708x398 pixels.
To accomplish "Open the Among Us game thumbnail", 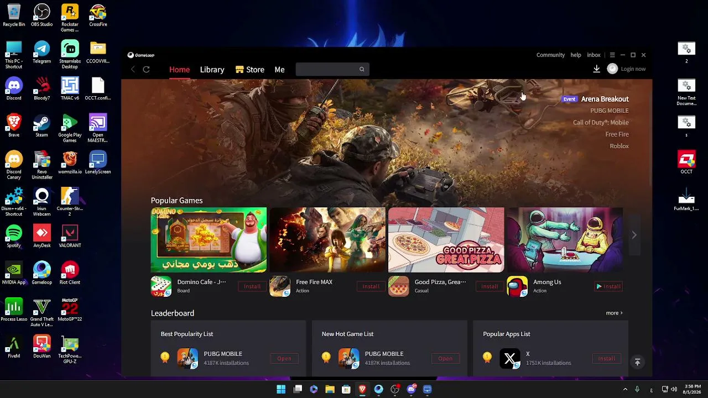I will [x=565, y=240].
